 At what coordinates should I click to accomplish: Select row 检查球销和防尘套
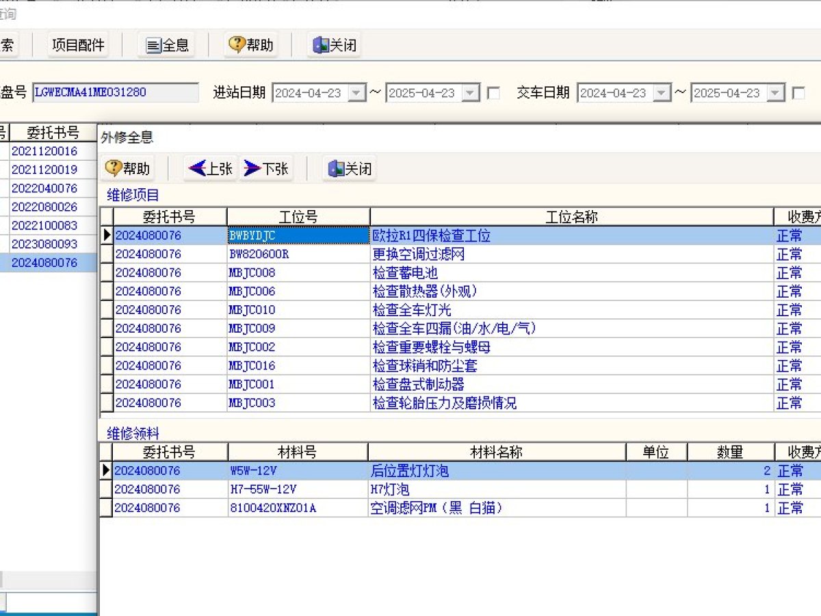572,365
